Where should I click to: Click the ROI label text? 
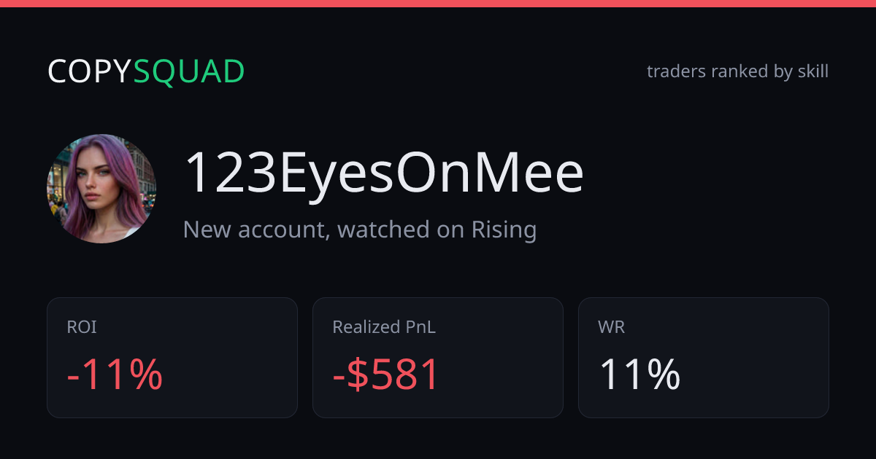pos(82,328)
